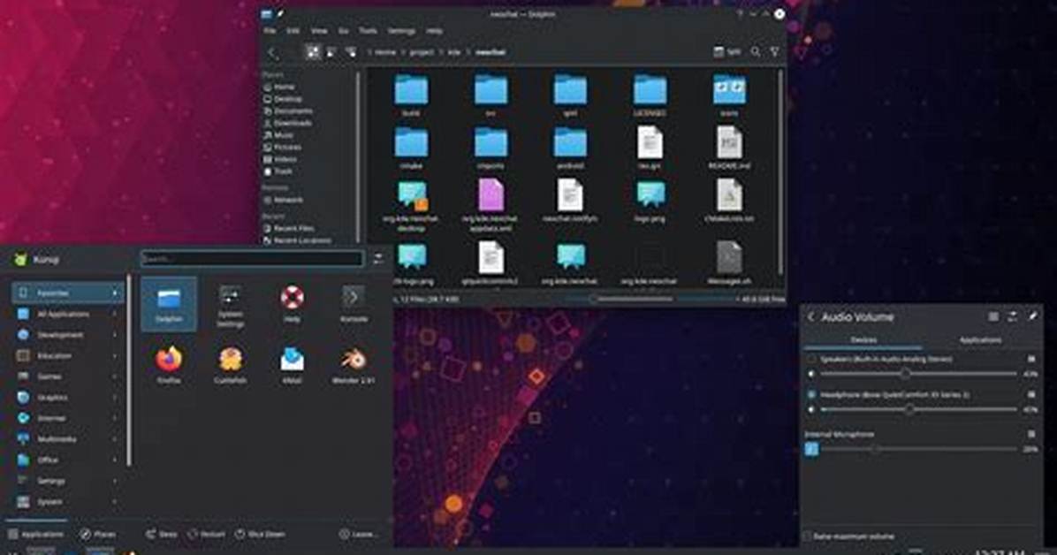
Task: Mute the Speakers output
Action: 811,374
